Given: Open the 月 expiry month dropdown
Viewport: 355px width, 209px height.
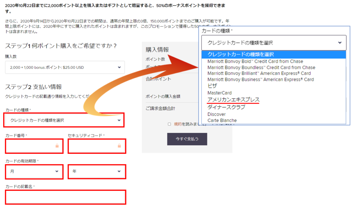Looking at the screenshot, I should coord(34,172).
